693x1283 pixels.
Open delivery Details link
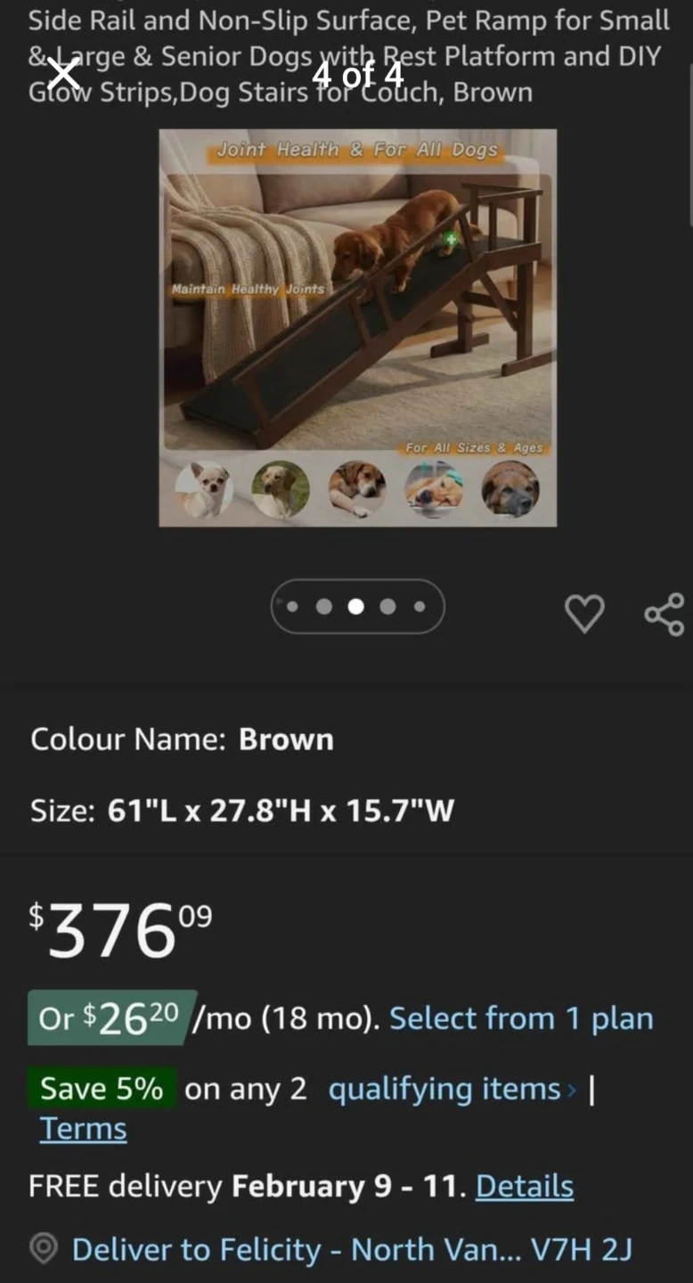pyautogui.click(x=525, y=1186)
